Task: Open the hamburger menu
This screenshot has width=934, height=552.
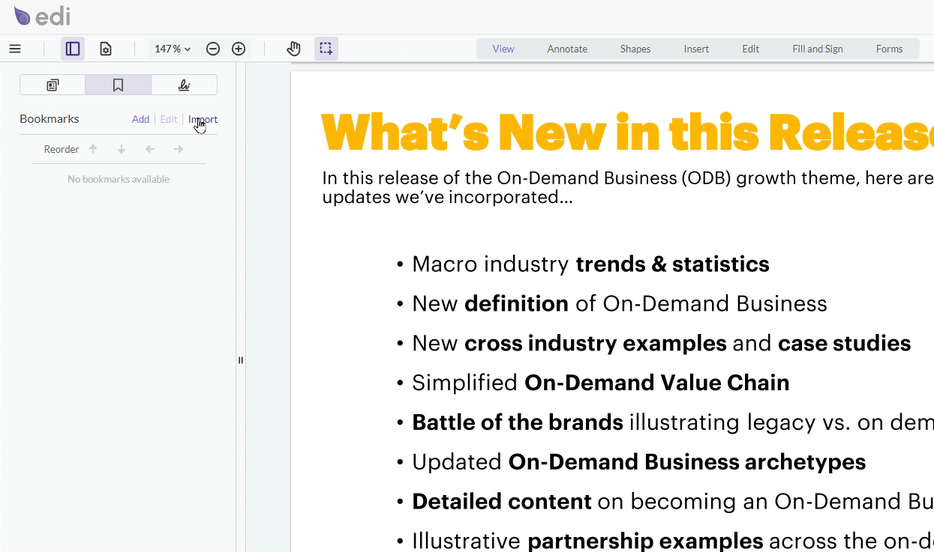Action: tap(15, 49)
